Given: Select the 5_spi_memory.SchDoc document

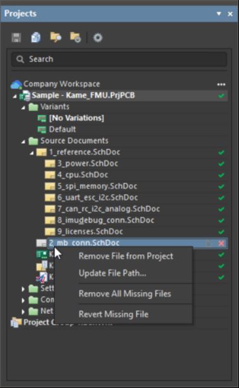Looking at the screenshot, I should tap(97, 186).
